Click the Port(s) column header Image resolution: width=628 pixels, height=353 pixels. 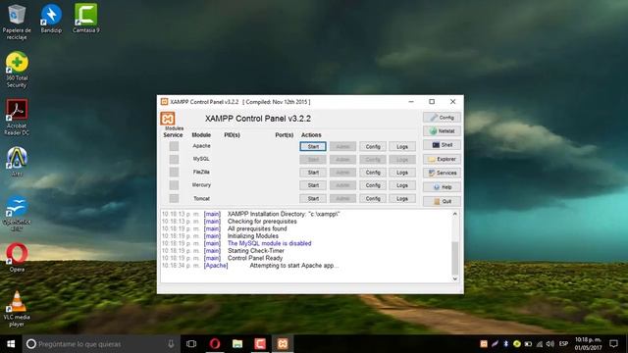click(x=285, y=135)
